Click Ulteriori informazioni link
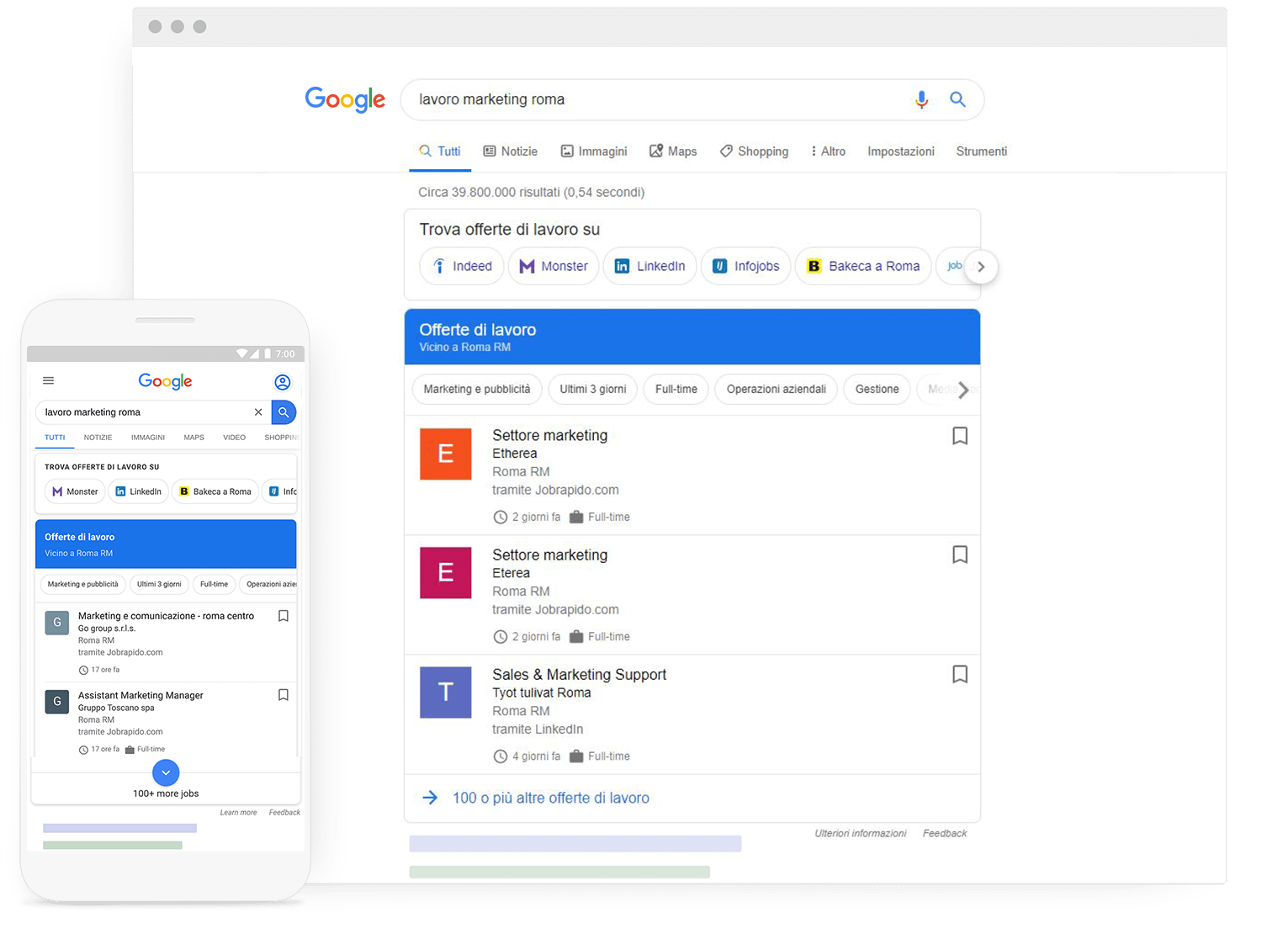Screen dimensions: 1267x934 pyautogui.click(x=861, y=834)
